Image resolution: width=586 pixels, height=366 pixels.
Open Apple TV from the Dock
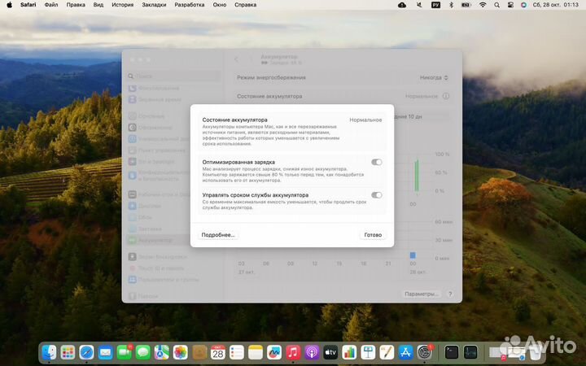(x=330, y=352)
